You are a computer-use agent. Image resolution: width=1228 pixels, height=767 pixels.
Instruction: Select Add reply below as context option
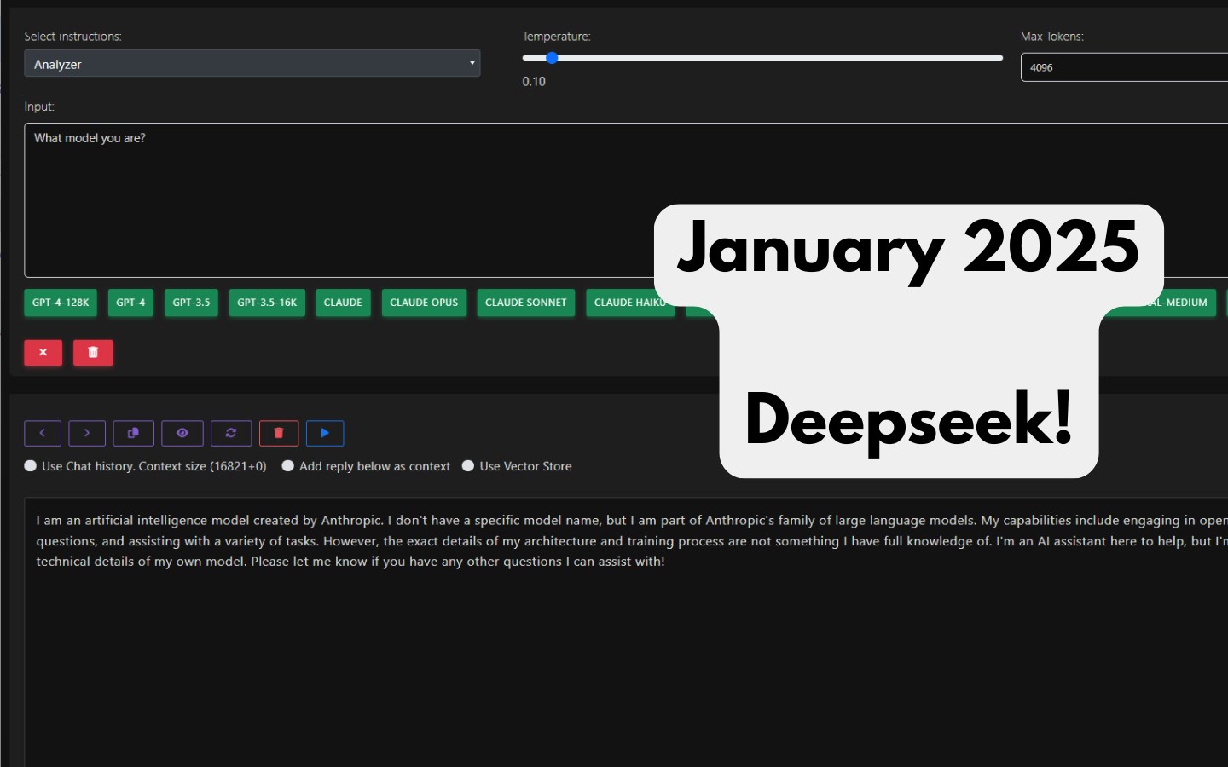coord(288,466)
